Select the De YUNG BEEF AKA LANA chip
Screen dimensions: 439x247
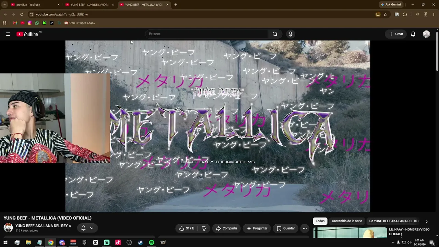point(394,221)
